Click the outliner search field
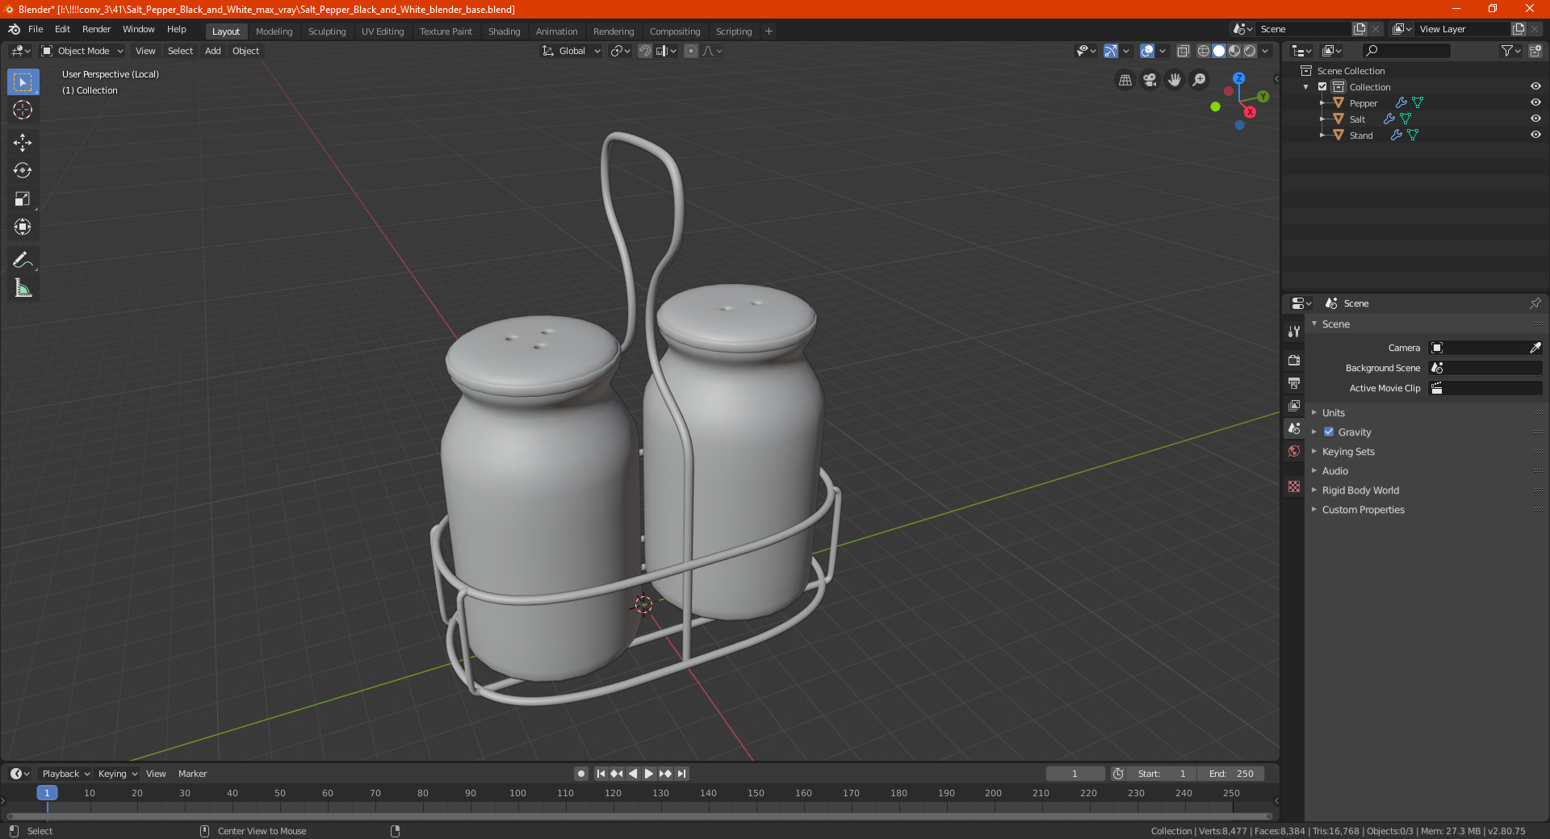 [1406, 51]
